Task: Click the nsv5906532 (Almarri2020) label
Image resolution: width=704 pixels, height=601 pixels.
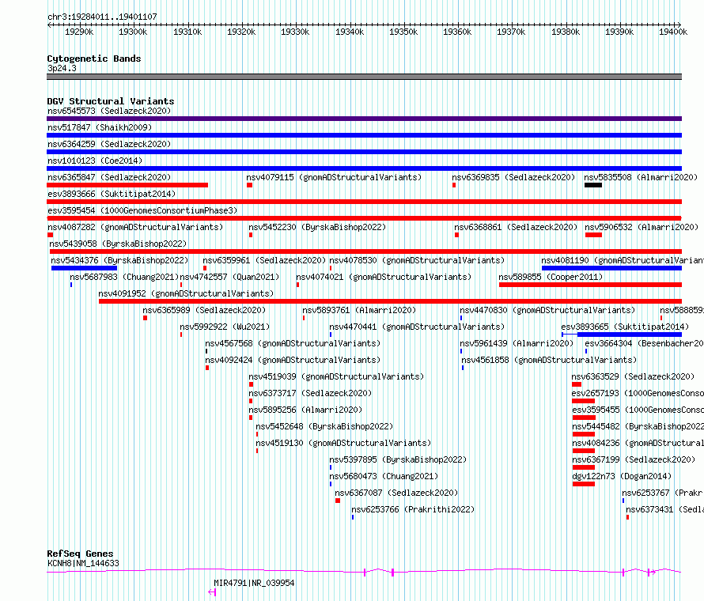Action: tap(642, 227)
